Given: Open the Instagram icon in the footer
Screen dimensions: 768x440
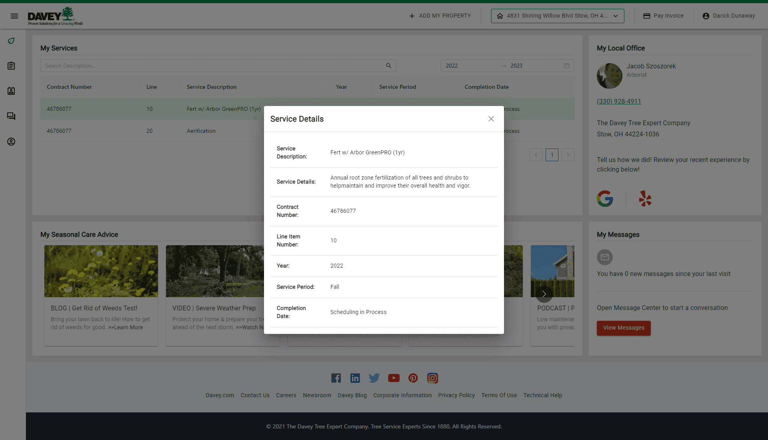Looking at the screenshot, I should tap(432, 378).
